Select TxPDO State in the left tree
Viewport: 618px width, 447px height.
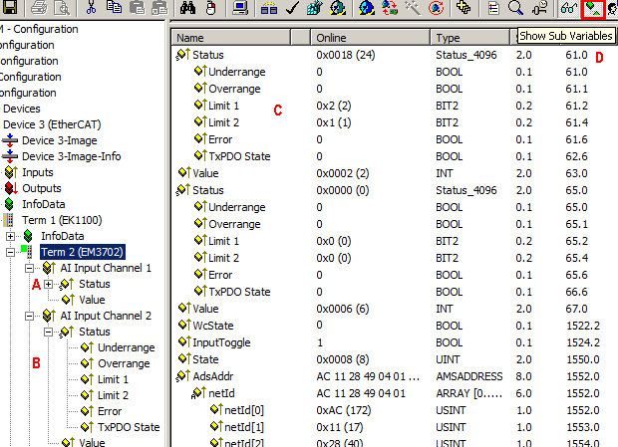pyautogui.click(x=129, y=427)
